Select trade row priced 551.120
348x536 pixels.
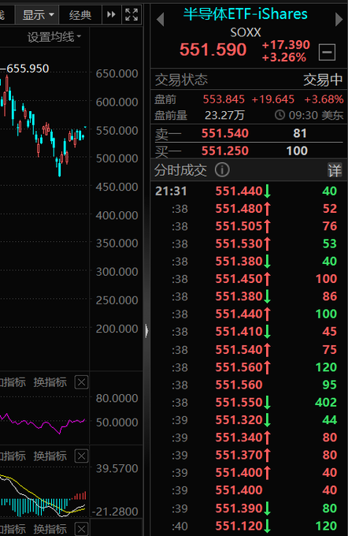coord(249,526)
